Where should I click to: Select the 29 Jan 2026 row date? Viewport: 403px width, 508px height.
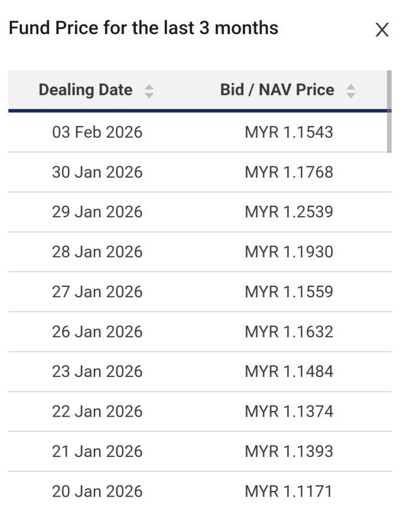97,212
